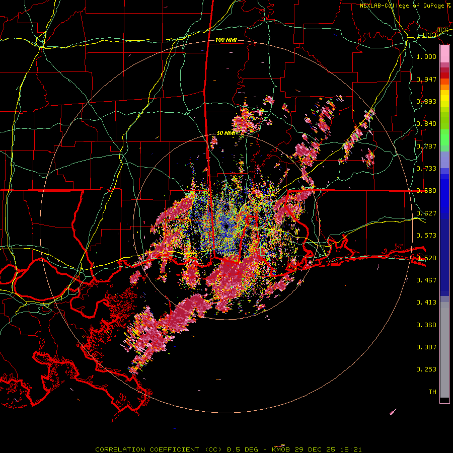Image resolution: width=453 pixels, height=453 pixels.
Task: Click the gray bottom color bar segment
Action: click(444, 350)
